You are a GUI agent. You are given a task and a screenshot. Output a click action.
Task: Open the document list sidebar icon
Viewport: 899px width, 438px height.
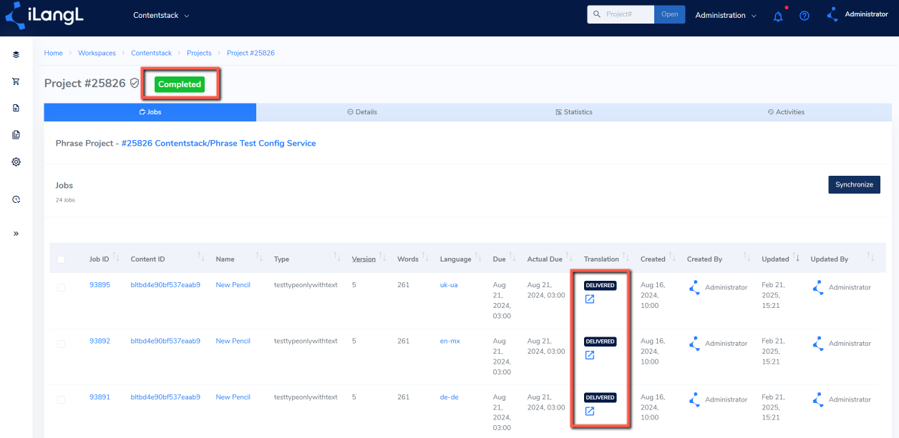tap(16, 134)
